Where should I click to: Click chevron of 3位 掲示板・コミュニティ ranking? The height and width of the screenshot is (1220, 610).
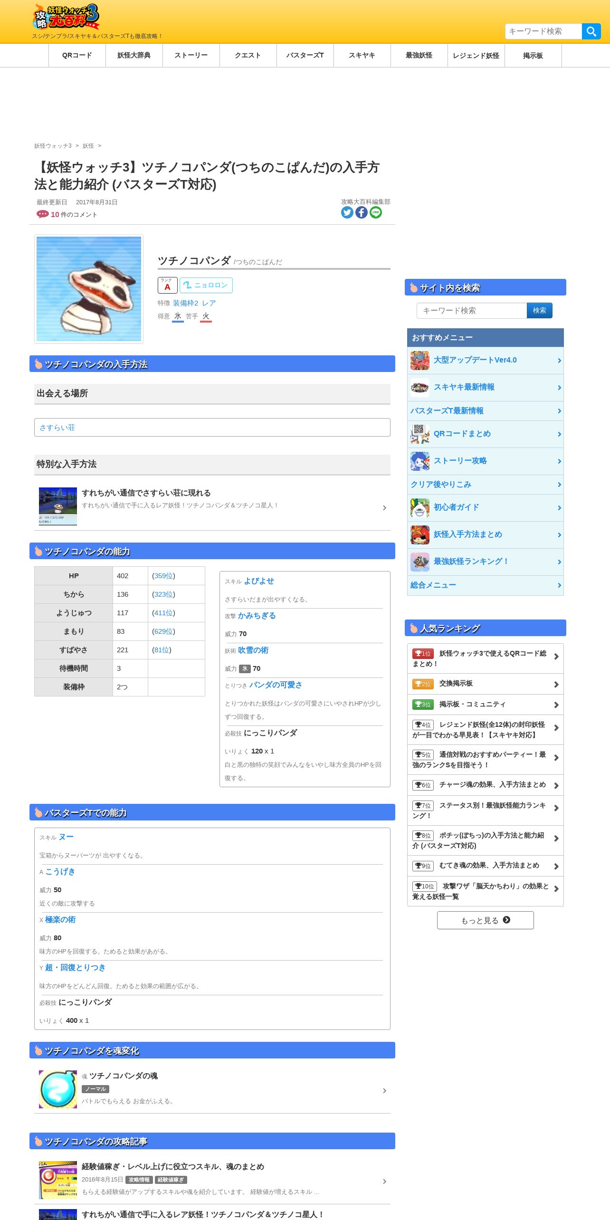556,705
